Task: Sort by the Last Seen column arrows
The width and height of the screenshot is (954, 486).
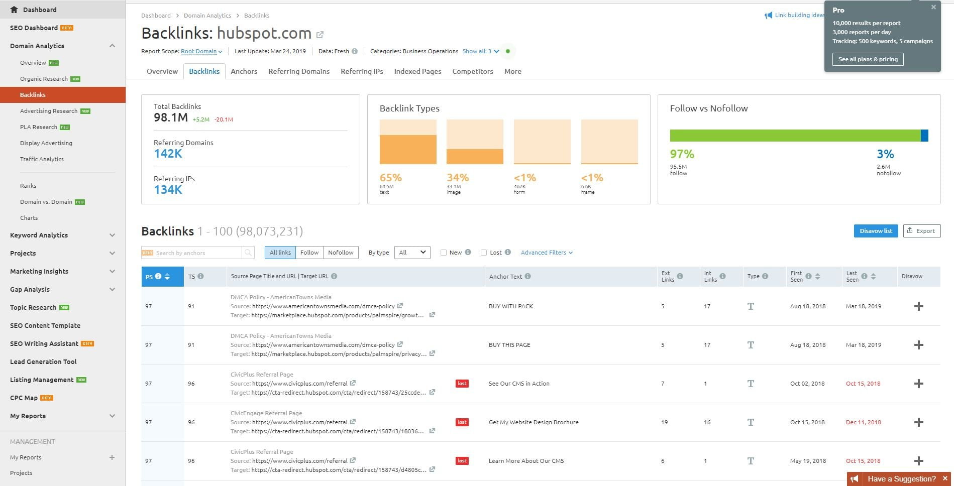Action: (x=873, y=276)
